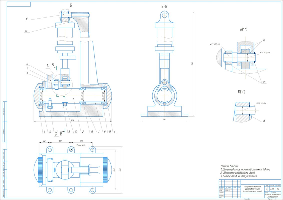The height and width of the screenshot is (200, 283).
Task: Click position label 8 near the top
Action: [x=26, y=19]
